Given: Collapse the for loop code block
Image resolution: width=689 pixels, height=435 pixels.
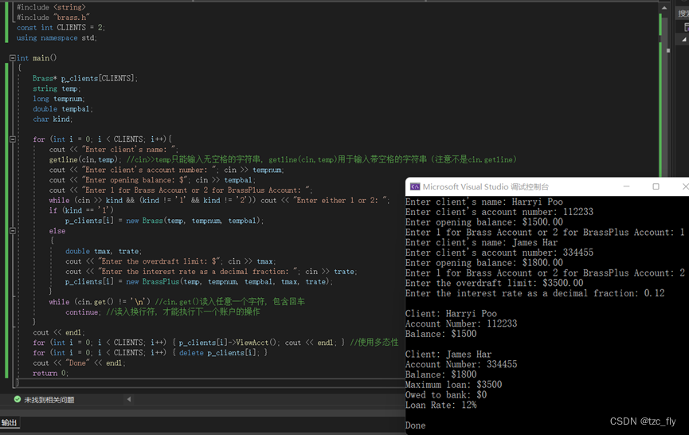Looking at the screenshot, I should (x=12, y=139).
